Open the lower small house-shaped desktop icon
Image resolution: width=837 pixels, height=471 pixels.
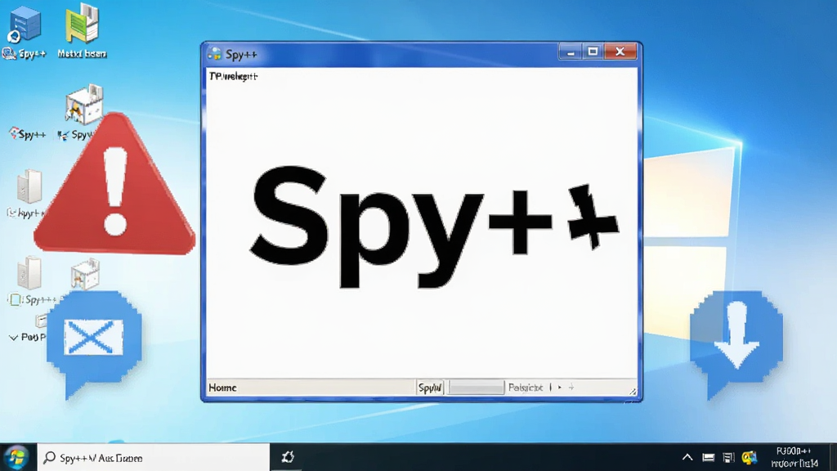coord(85,274)
